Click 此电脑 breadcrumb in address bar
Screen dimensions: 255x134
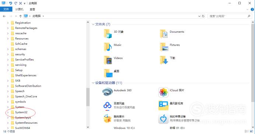click(x=36, y=16)
